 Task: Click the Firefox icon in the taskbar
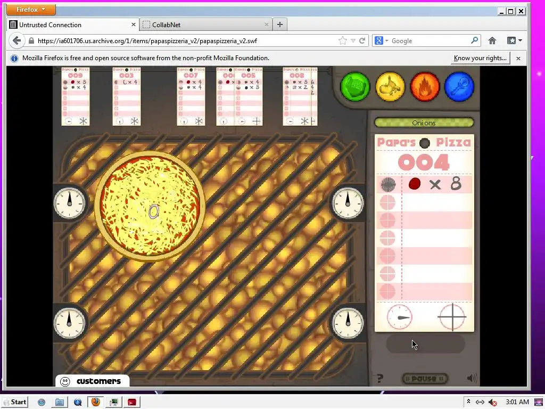[95, 402]
